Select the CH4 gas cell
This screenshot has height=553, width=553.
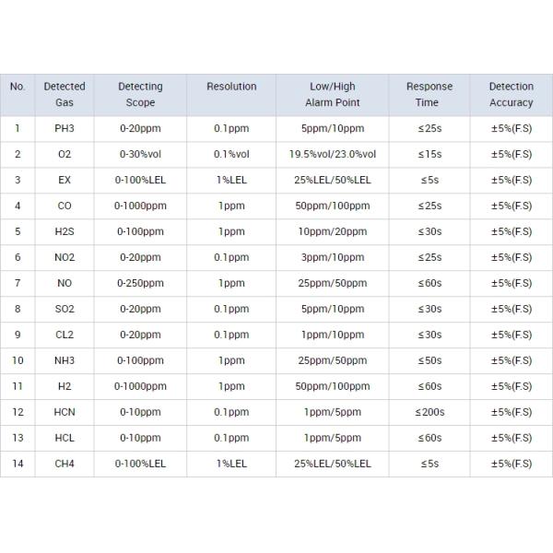pyautogui.click(x=64, y=464)
